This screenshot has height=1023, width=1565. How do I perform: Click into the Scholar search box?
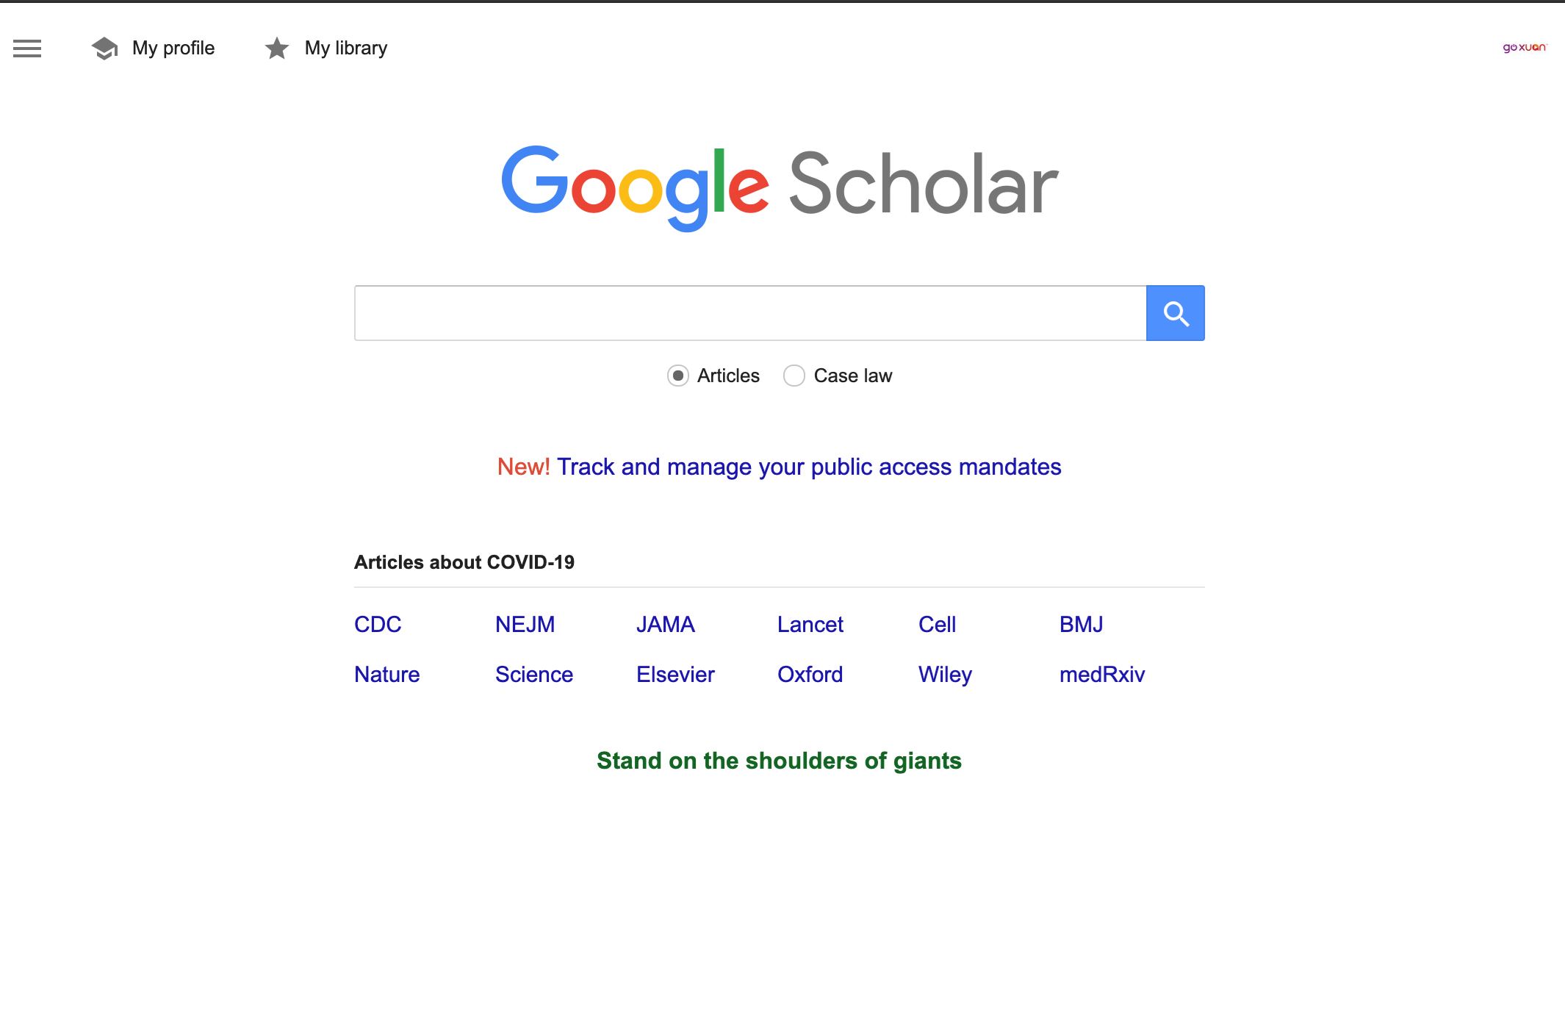coord(749,313)
